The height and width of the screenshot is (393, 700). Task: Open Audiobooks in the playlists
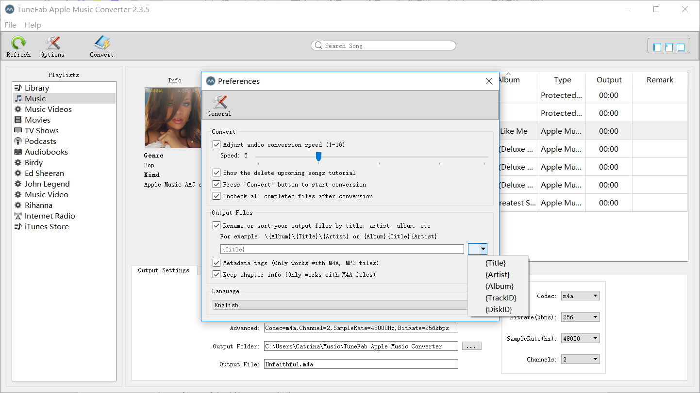(x=64, y=152)
